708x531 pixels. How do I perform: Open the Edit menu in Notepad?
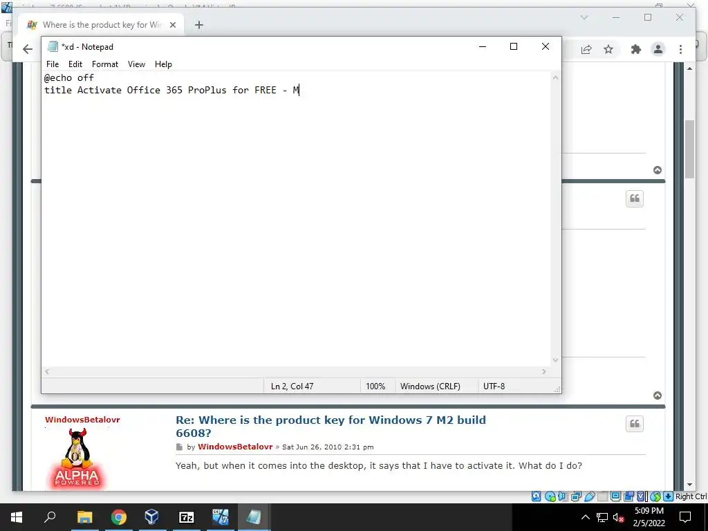[x=75, y=64]
